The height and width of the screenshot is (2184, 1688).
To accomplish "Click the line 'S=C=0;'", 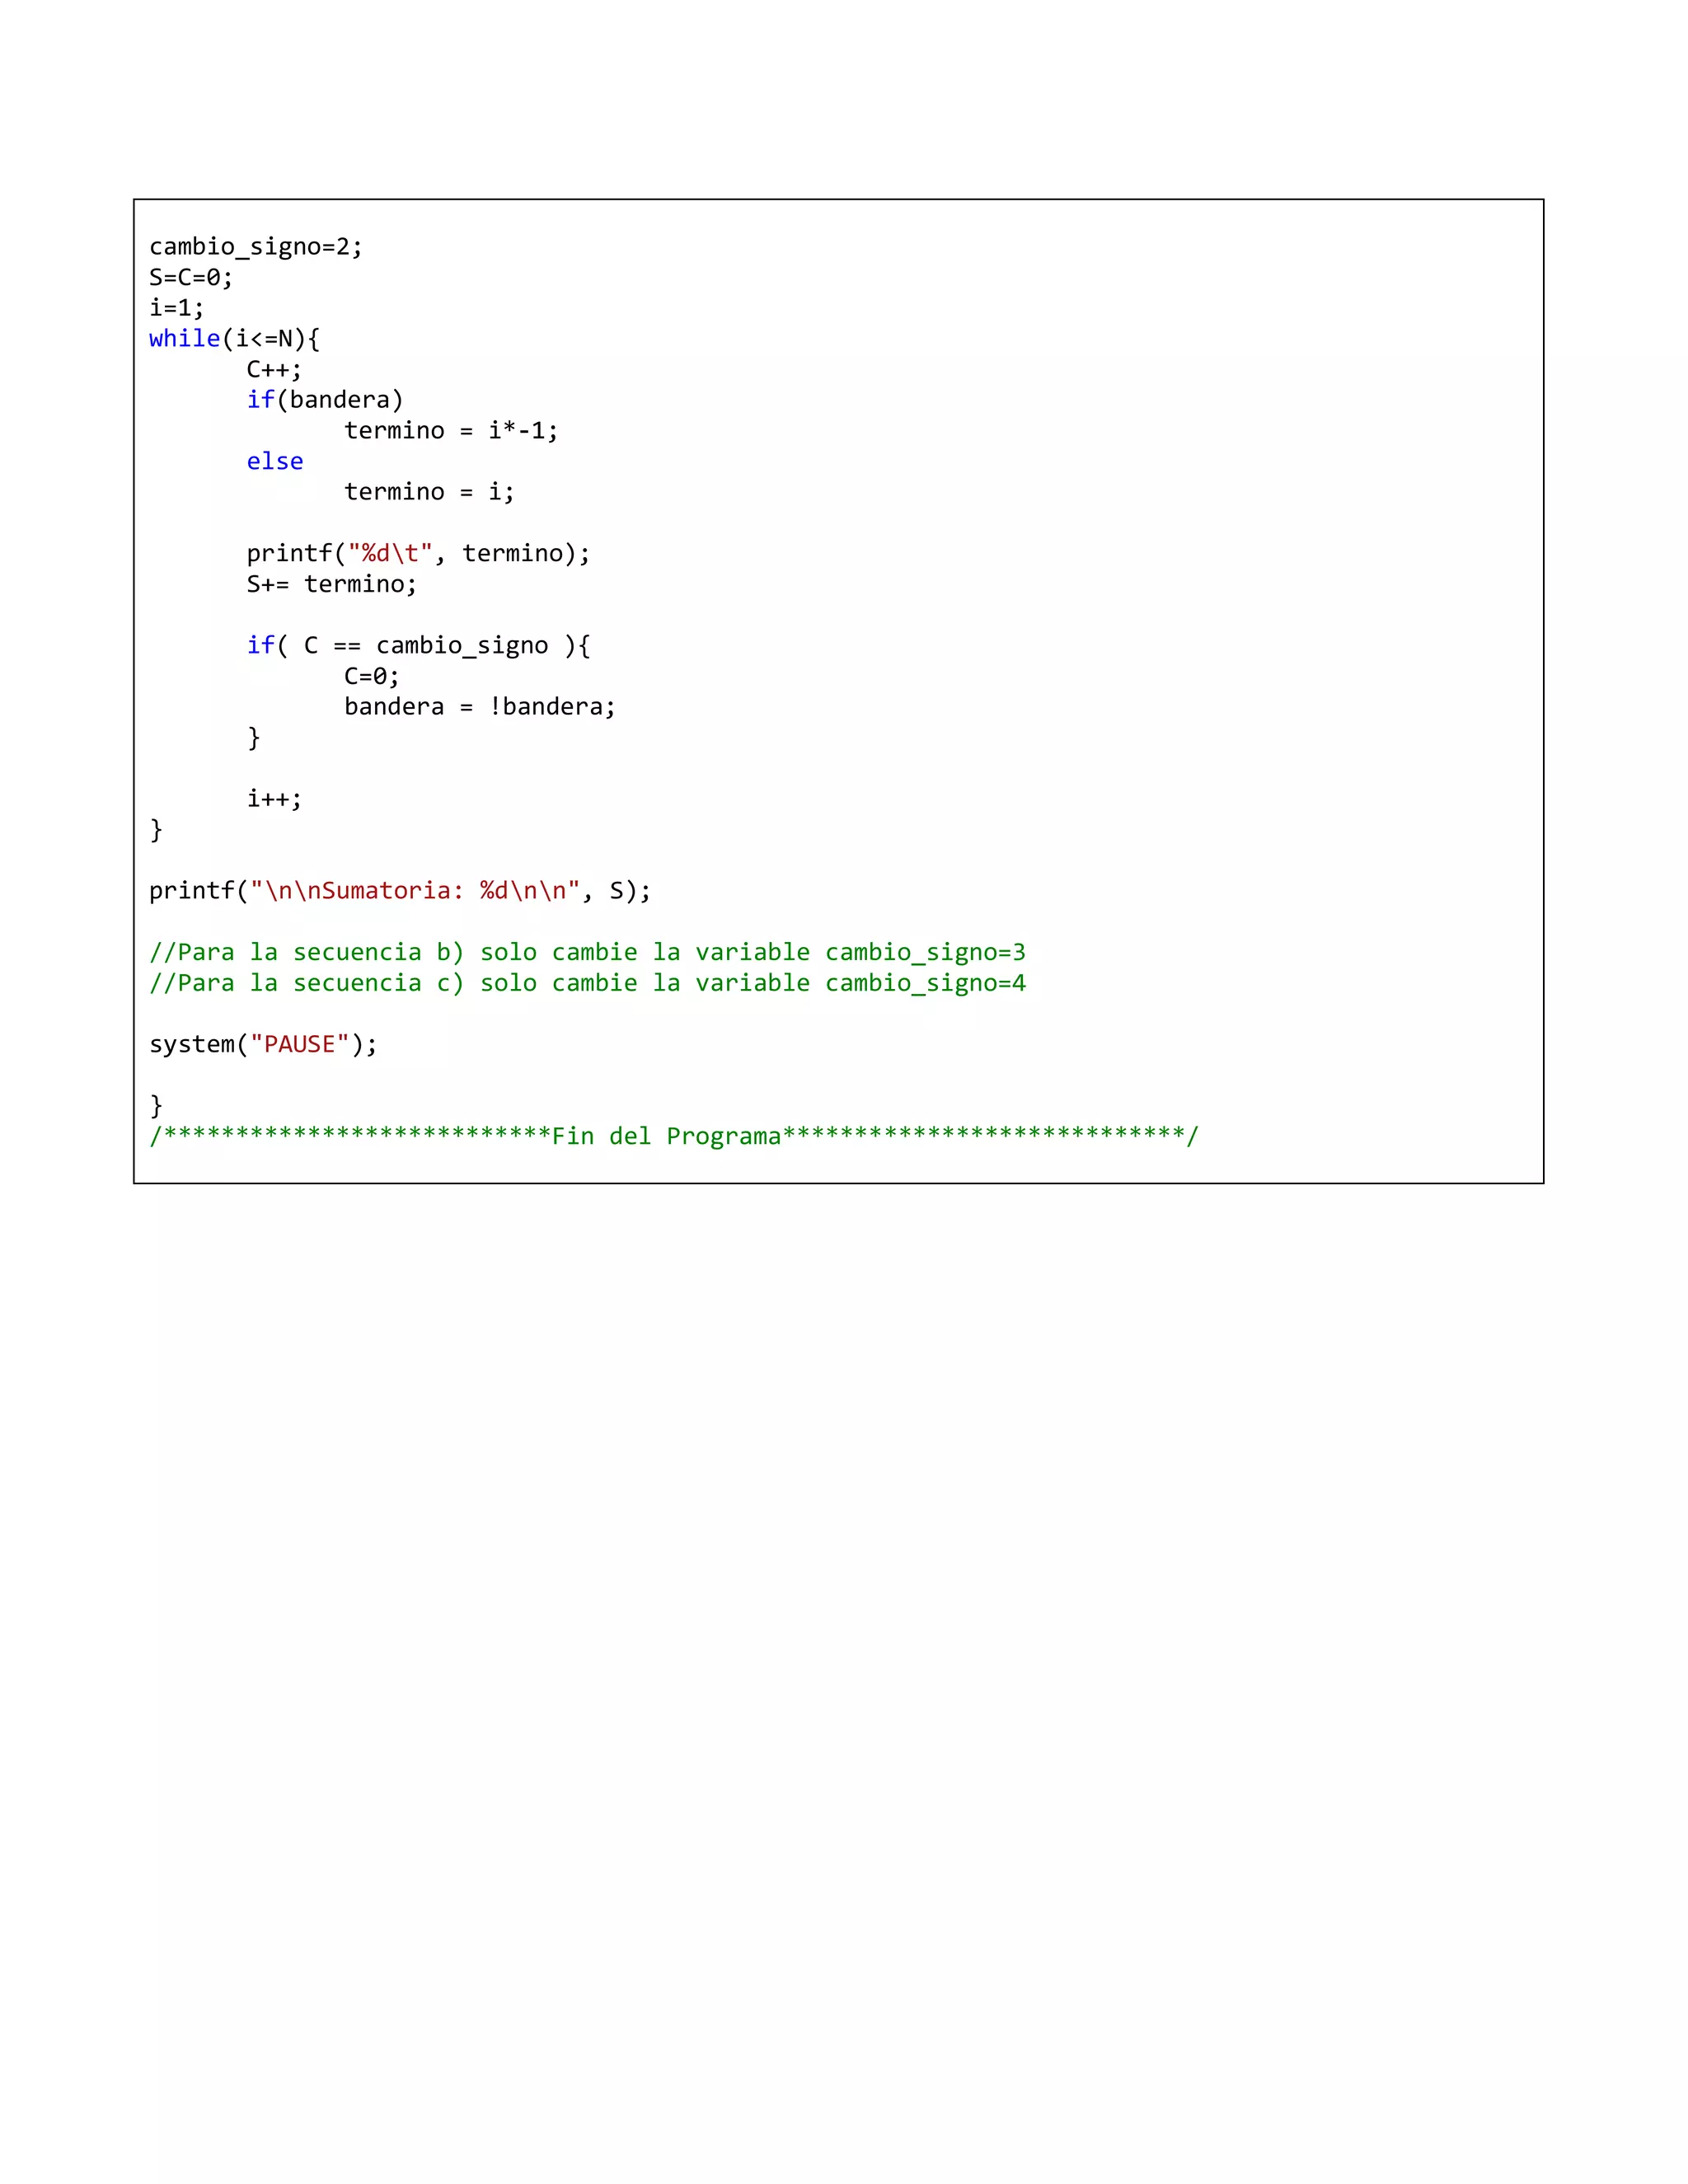I will [191, 277].
